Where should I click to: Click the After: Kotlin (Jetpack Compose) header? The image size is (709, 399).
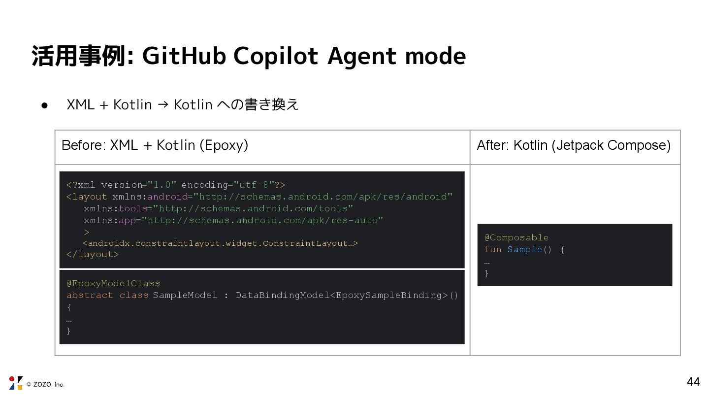574,145
